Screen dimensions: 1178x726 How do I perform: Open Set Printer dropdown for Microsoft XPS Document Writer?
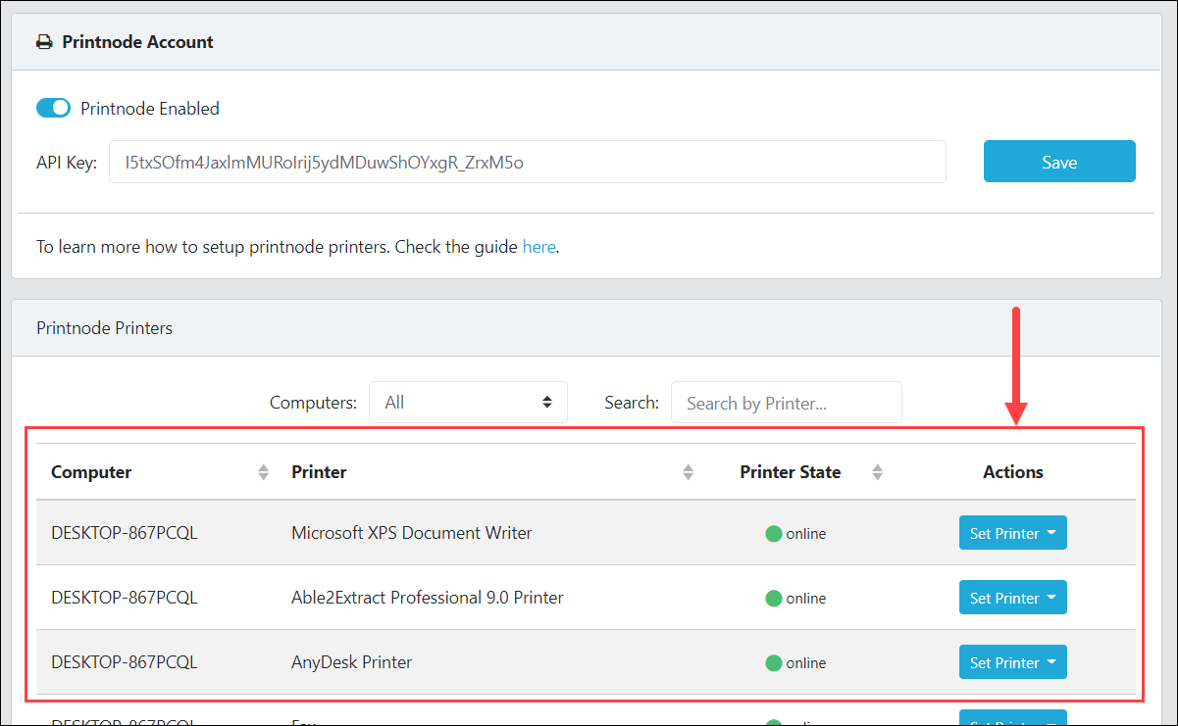pyautogui.click(x=1012, y=534)
